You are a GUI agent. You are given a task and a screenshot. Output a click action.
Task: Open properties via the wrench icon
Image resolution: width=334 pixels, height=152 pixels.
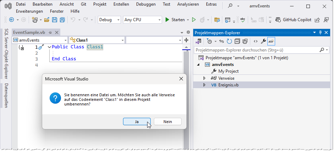click(263, 41)
